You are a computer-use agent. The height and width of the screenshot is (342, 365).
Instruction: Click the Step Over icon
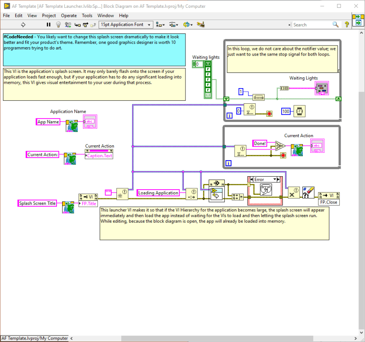click(86, 25)
